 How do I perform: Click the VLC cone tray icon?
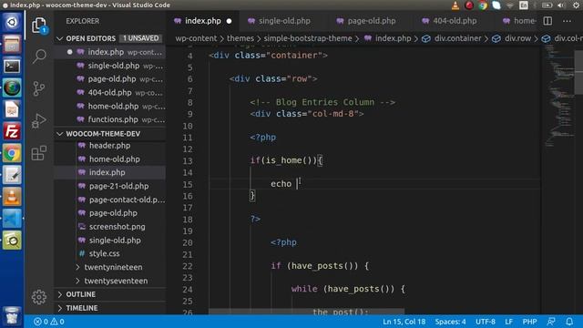click(x=455, y=5)
